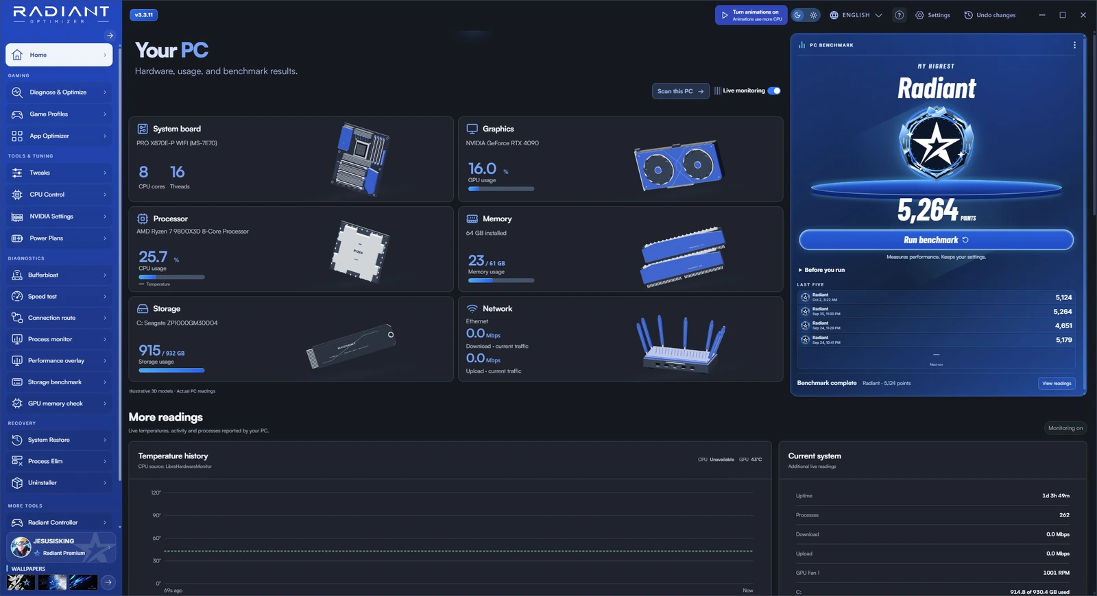Image resolution: width=1097 pixels, height=596 pixels.
Task: Select the Home menu item
Action: tap(59, 55)
